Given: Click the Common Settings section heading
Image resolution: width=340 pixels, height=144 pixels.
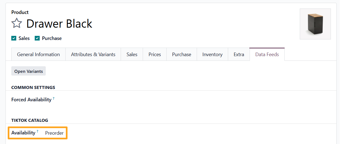Looking at the screenshot, I should click(33, 88).
